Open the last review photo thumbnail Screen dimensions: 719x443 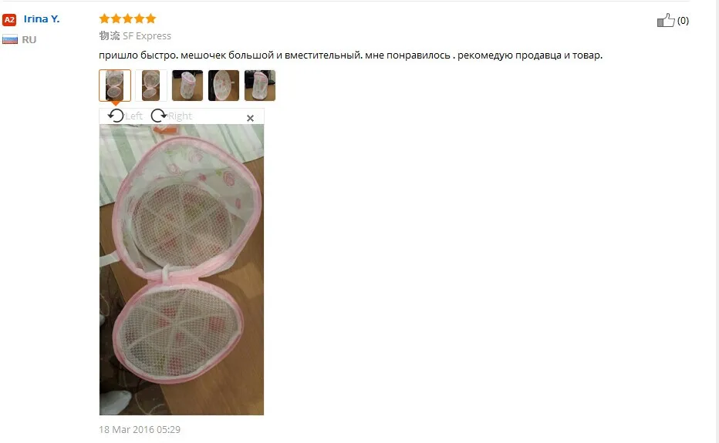[260, 86]
